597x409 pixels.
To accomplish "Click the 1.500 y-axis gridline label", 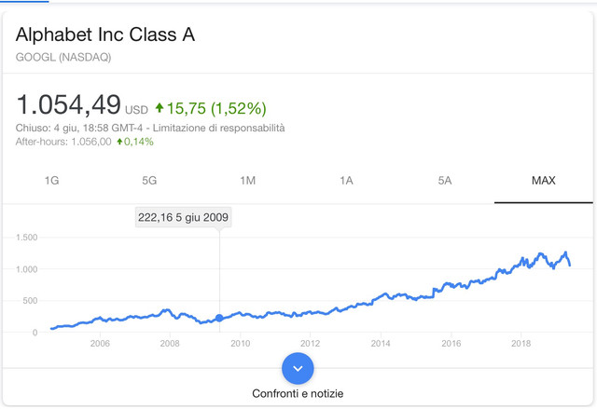I will tap(27, 238).
